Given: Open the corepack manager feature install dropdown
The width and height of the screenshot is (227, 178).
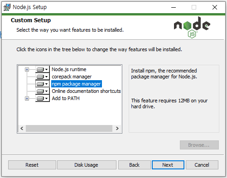Looking at the screenshot, I should point(43,77).
